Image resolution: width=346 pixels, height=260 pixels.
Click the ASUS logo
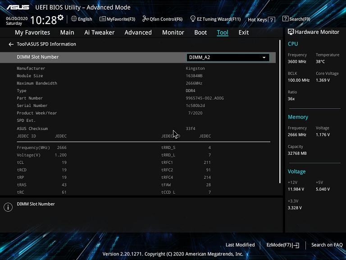[x=18, y=7]
